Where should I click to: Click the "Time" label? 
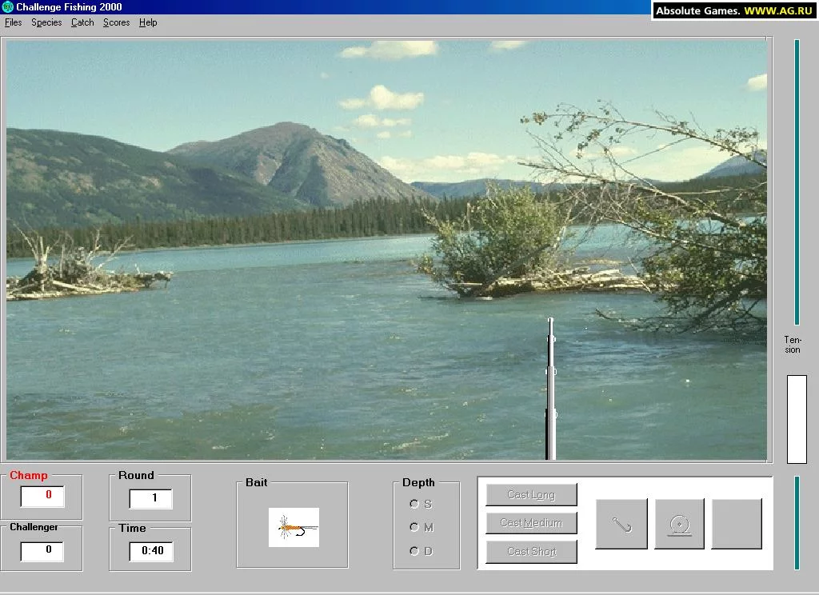tap(132, 528)
